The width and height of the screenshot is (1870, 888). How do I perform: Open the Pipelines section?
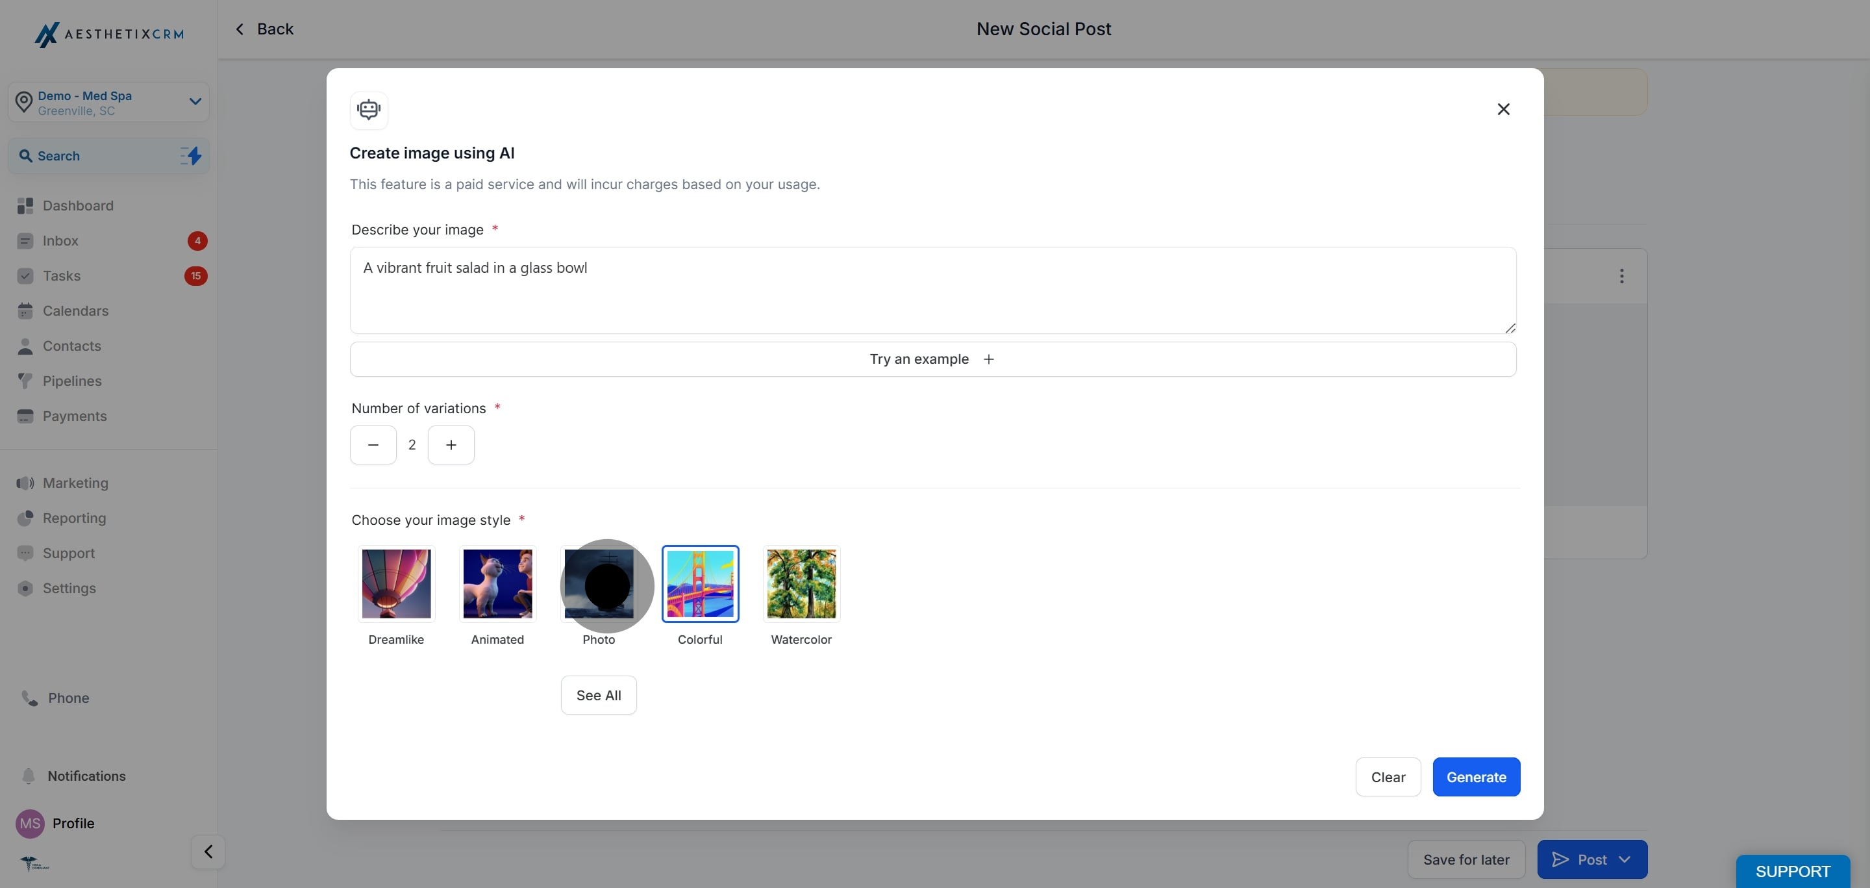click(71, 381)
